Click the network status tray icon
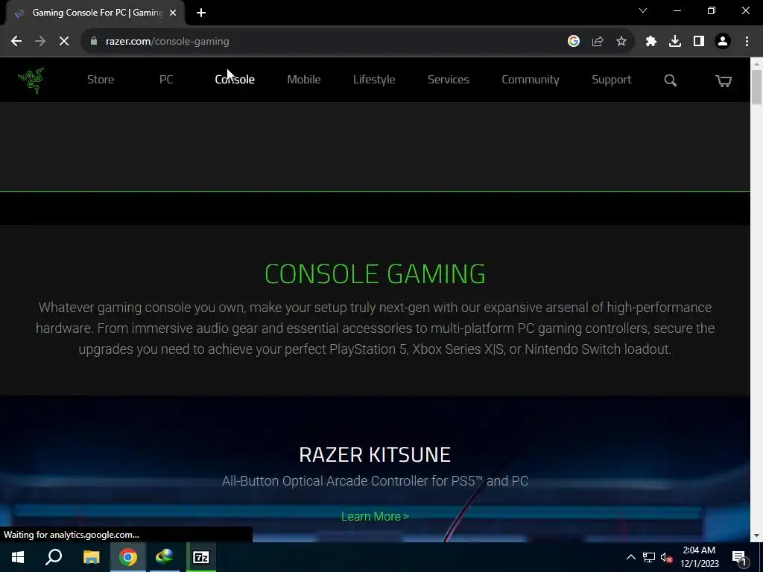763x572 pixels. pos(649,557)
